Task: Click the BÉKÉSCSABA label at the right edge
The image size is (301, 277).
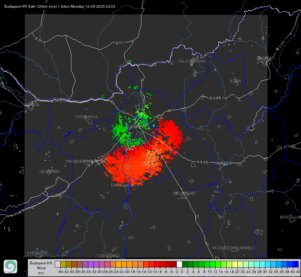Action: (x=290, y=217)
